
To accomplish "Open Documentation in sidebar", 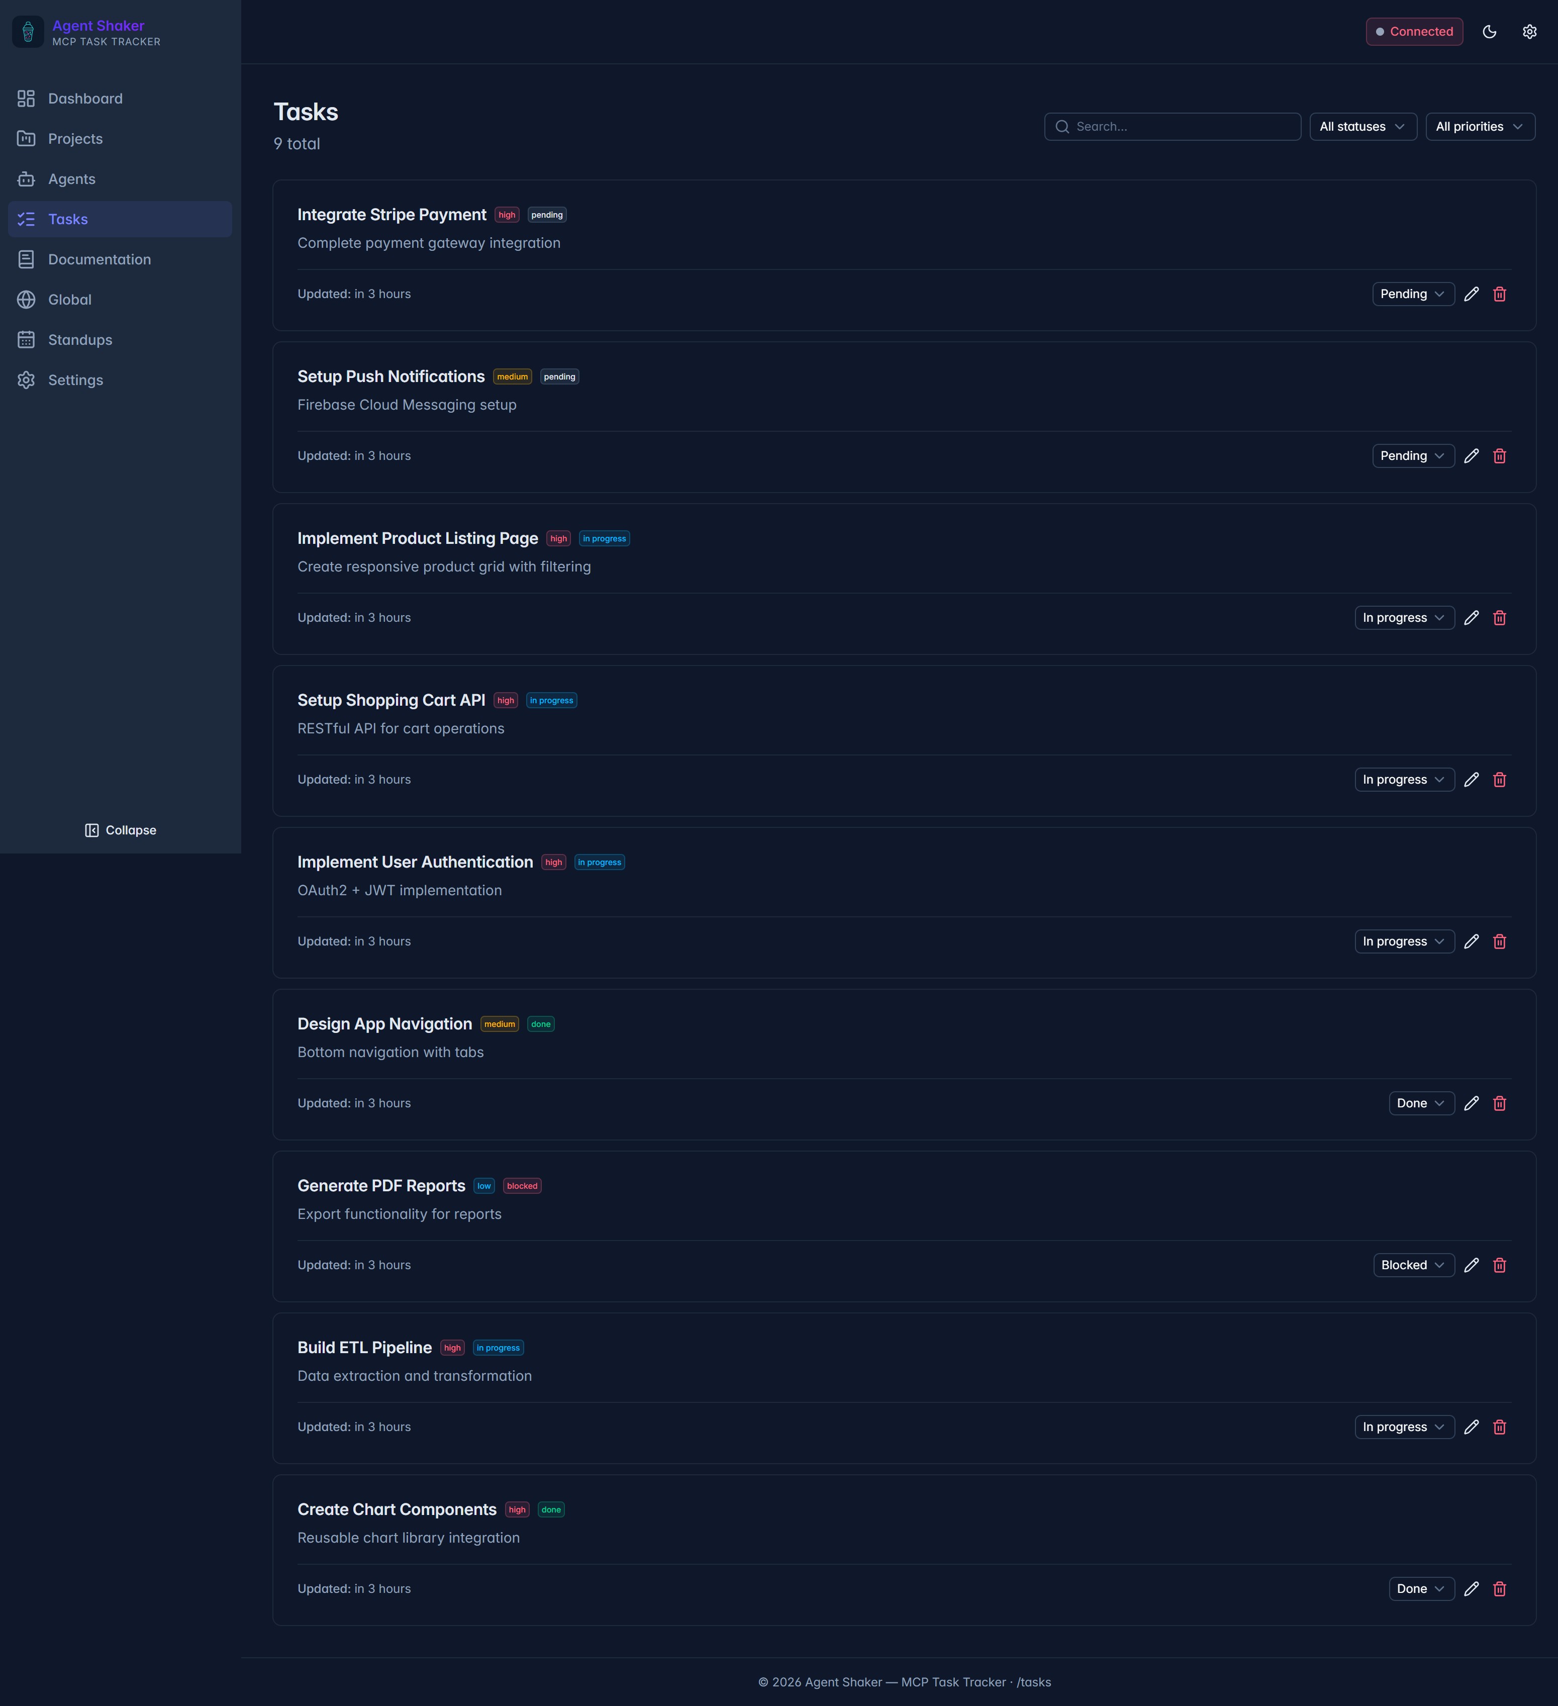I will [120, 260].
